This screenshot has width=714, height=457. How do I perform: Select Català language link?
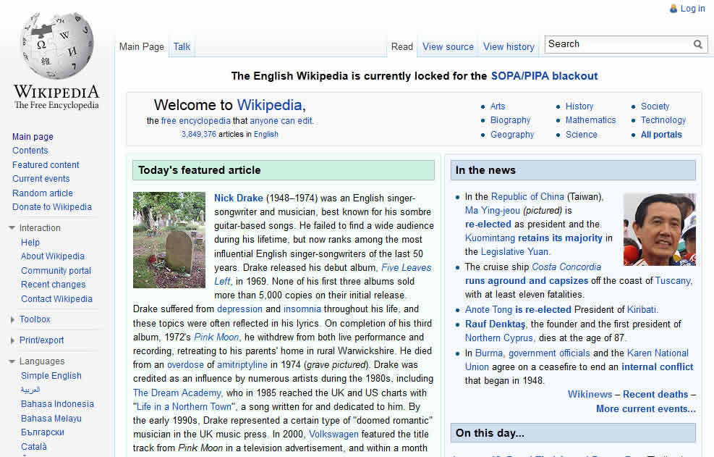click(34, 447)
